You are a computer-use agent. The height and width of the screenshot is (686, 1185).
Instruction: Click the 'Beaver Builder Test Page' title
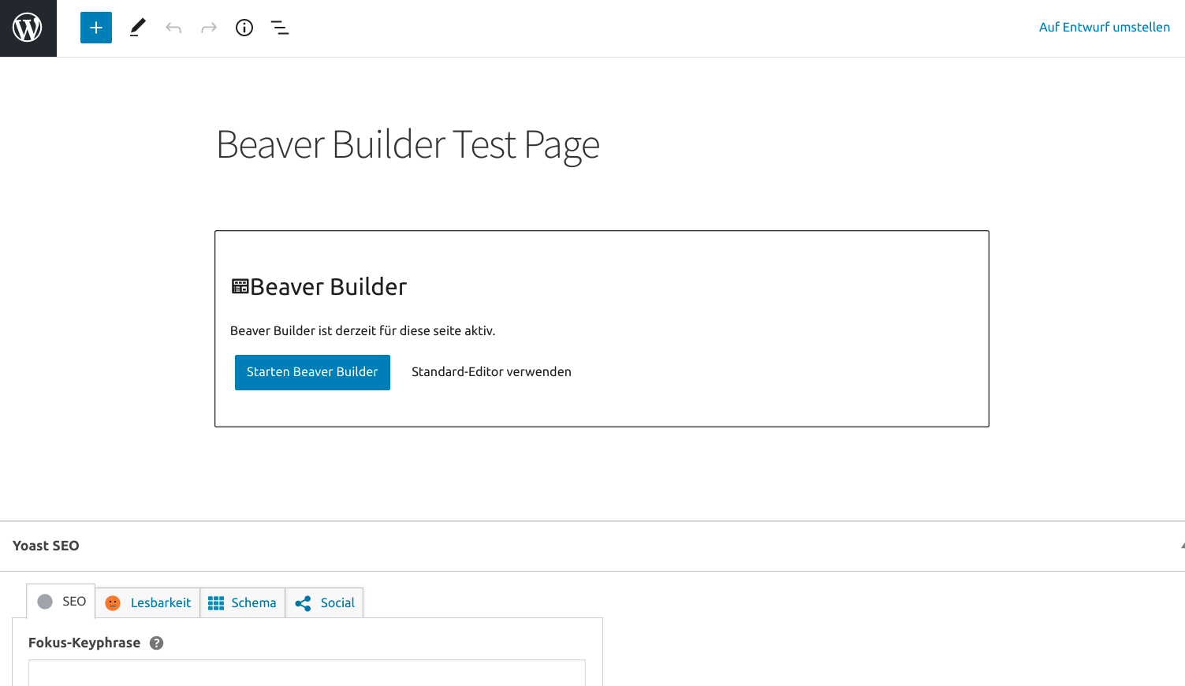[408, 145]
